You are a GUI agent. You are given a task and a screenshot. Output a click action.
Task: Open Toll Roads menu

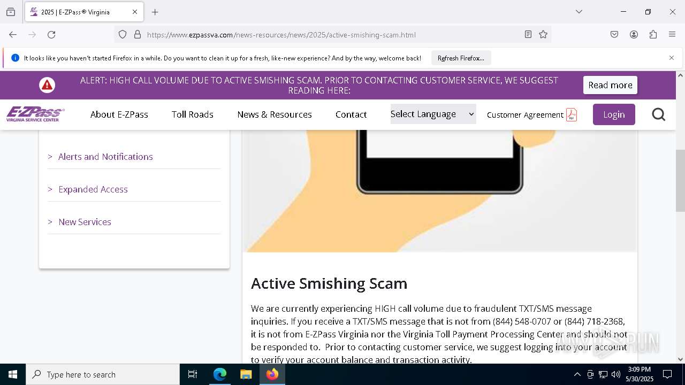pos(193,114)
